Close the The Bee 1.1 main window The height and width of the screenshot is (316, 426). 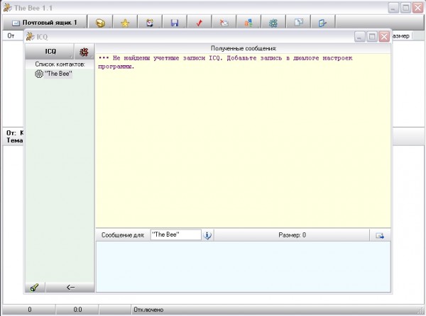coord(418,8)
